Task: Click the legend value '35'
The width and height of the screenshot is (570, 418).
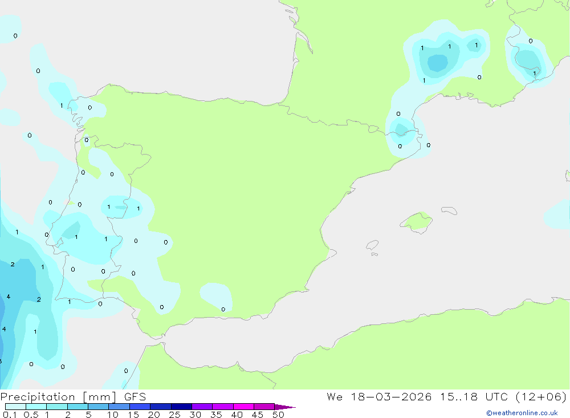Action: 216,415
